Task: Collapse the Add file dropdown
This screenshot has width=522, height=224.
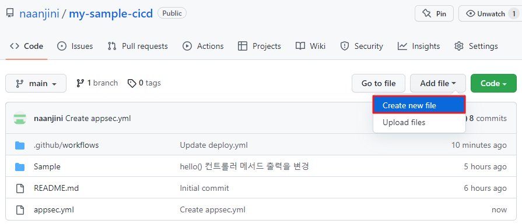Action: pos(438,83)
